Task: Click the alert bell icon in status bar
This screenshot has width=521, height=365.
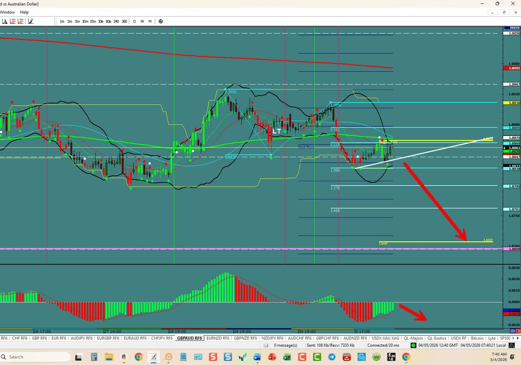Action: pos(511,346)
